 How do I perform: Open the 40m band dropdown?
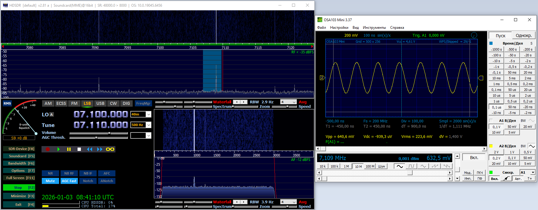click(148, 114)
